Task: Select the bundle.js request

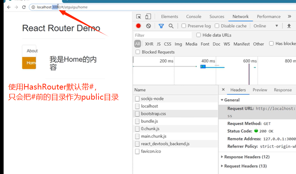Action: tap(175, 121)
